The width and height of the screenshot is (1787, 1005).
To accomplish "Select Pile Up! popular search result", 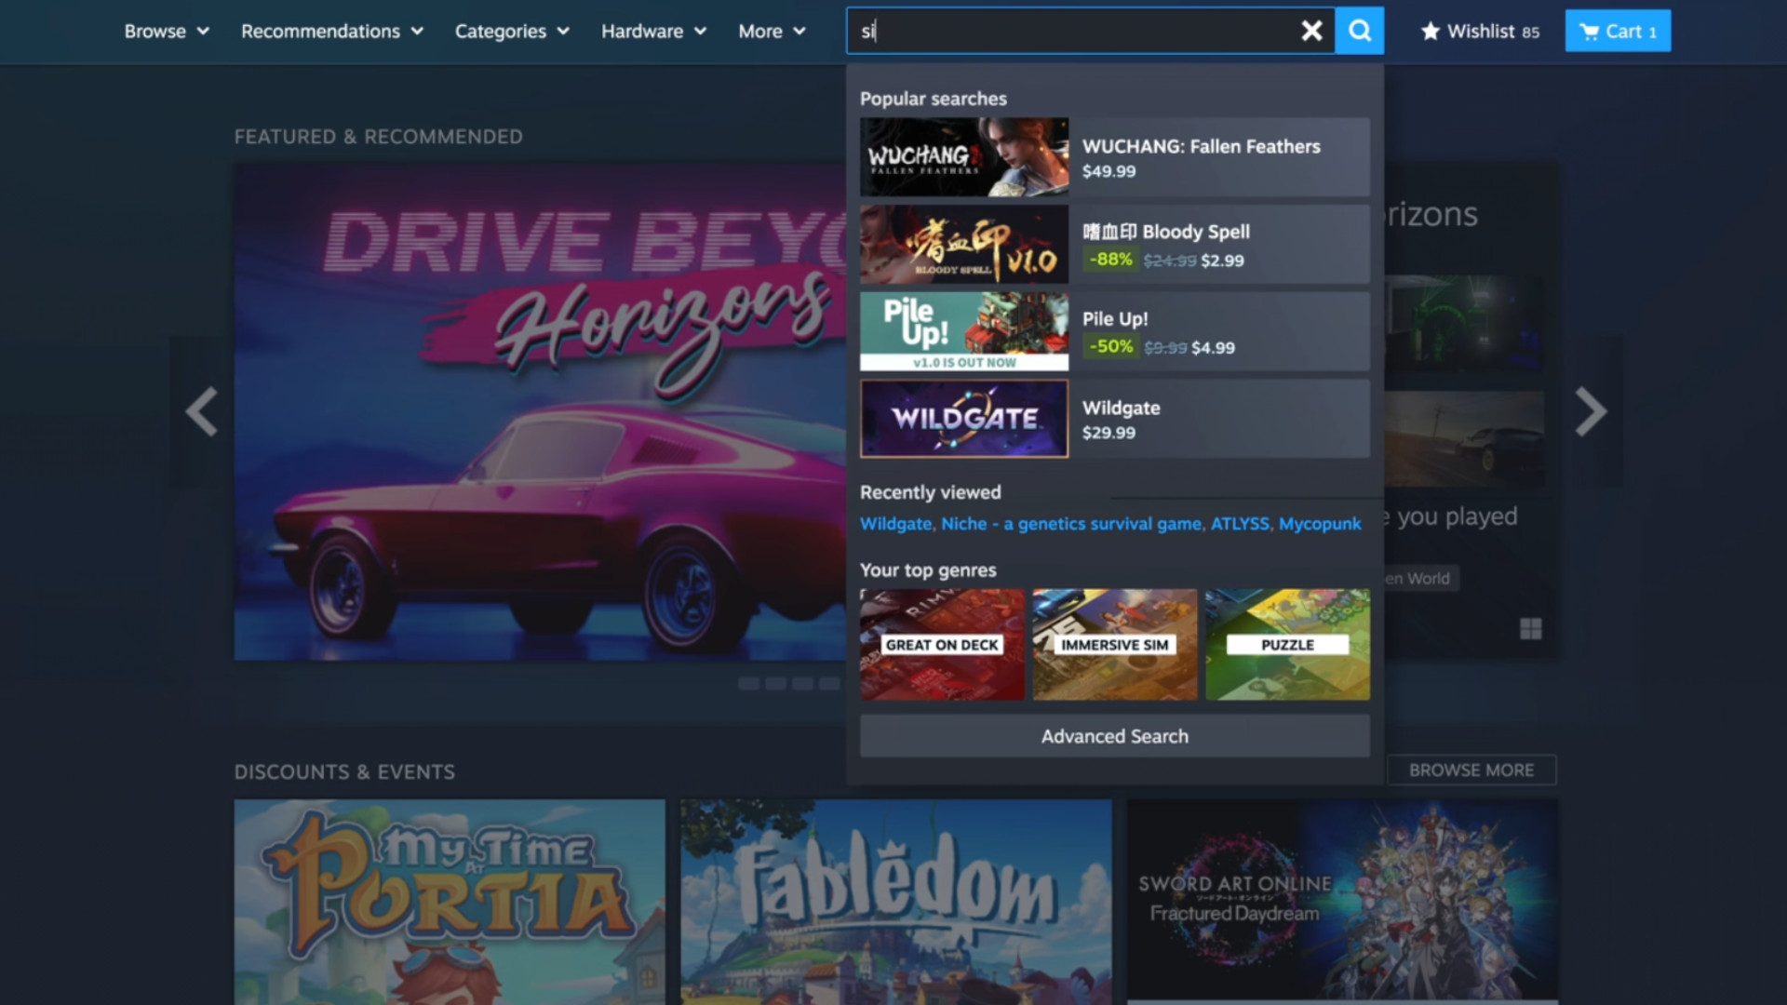I will [1114, 331].
